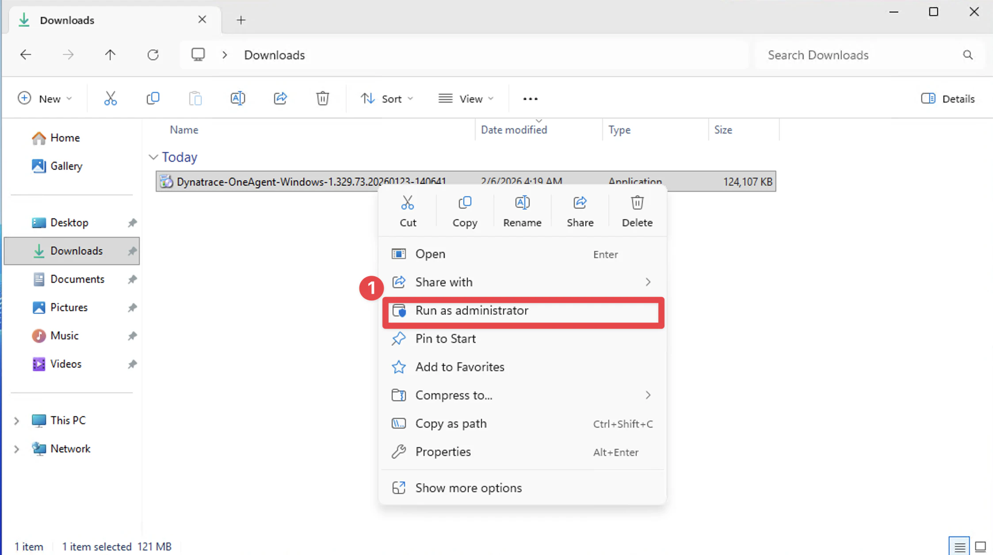Refresh the Downloads folder
Screen dimensions: 993x555
(153, 55)
